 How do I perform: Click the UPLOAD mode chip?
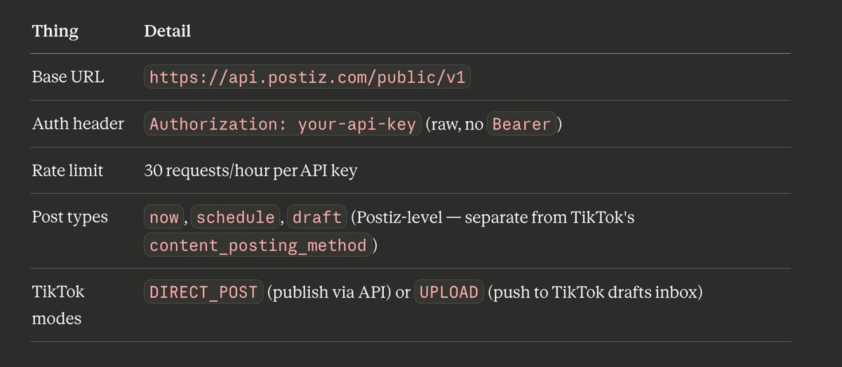(449, 292)
